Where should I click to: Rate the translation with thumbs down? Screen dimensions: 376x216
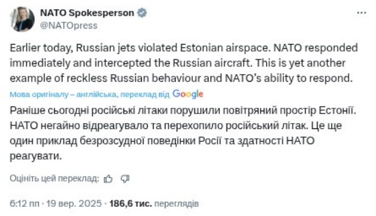point(125,178)
